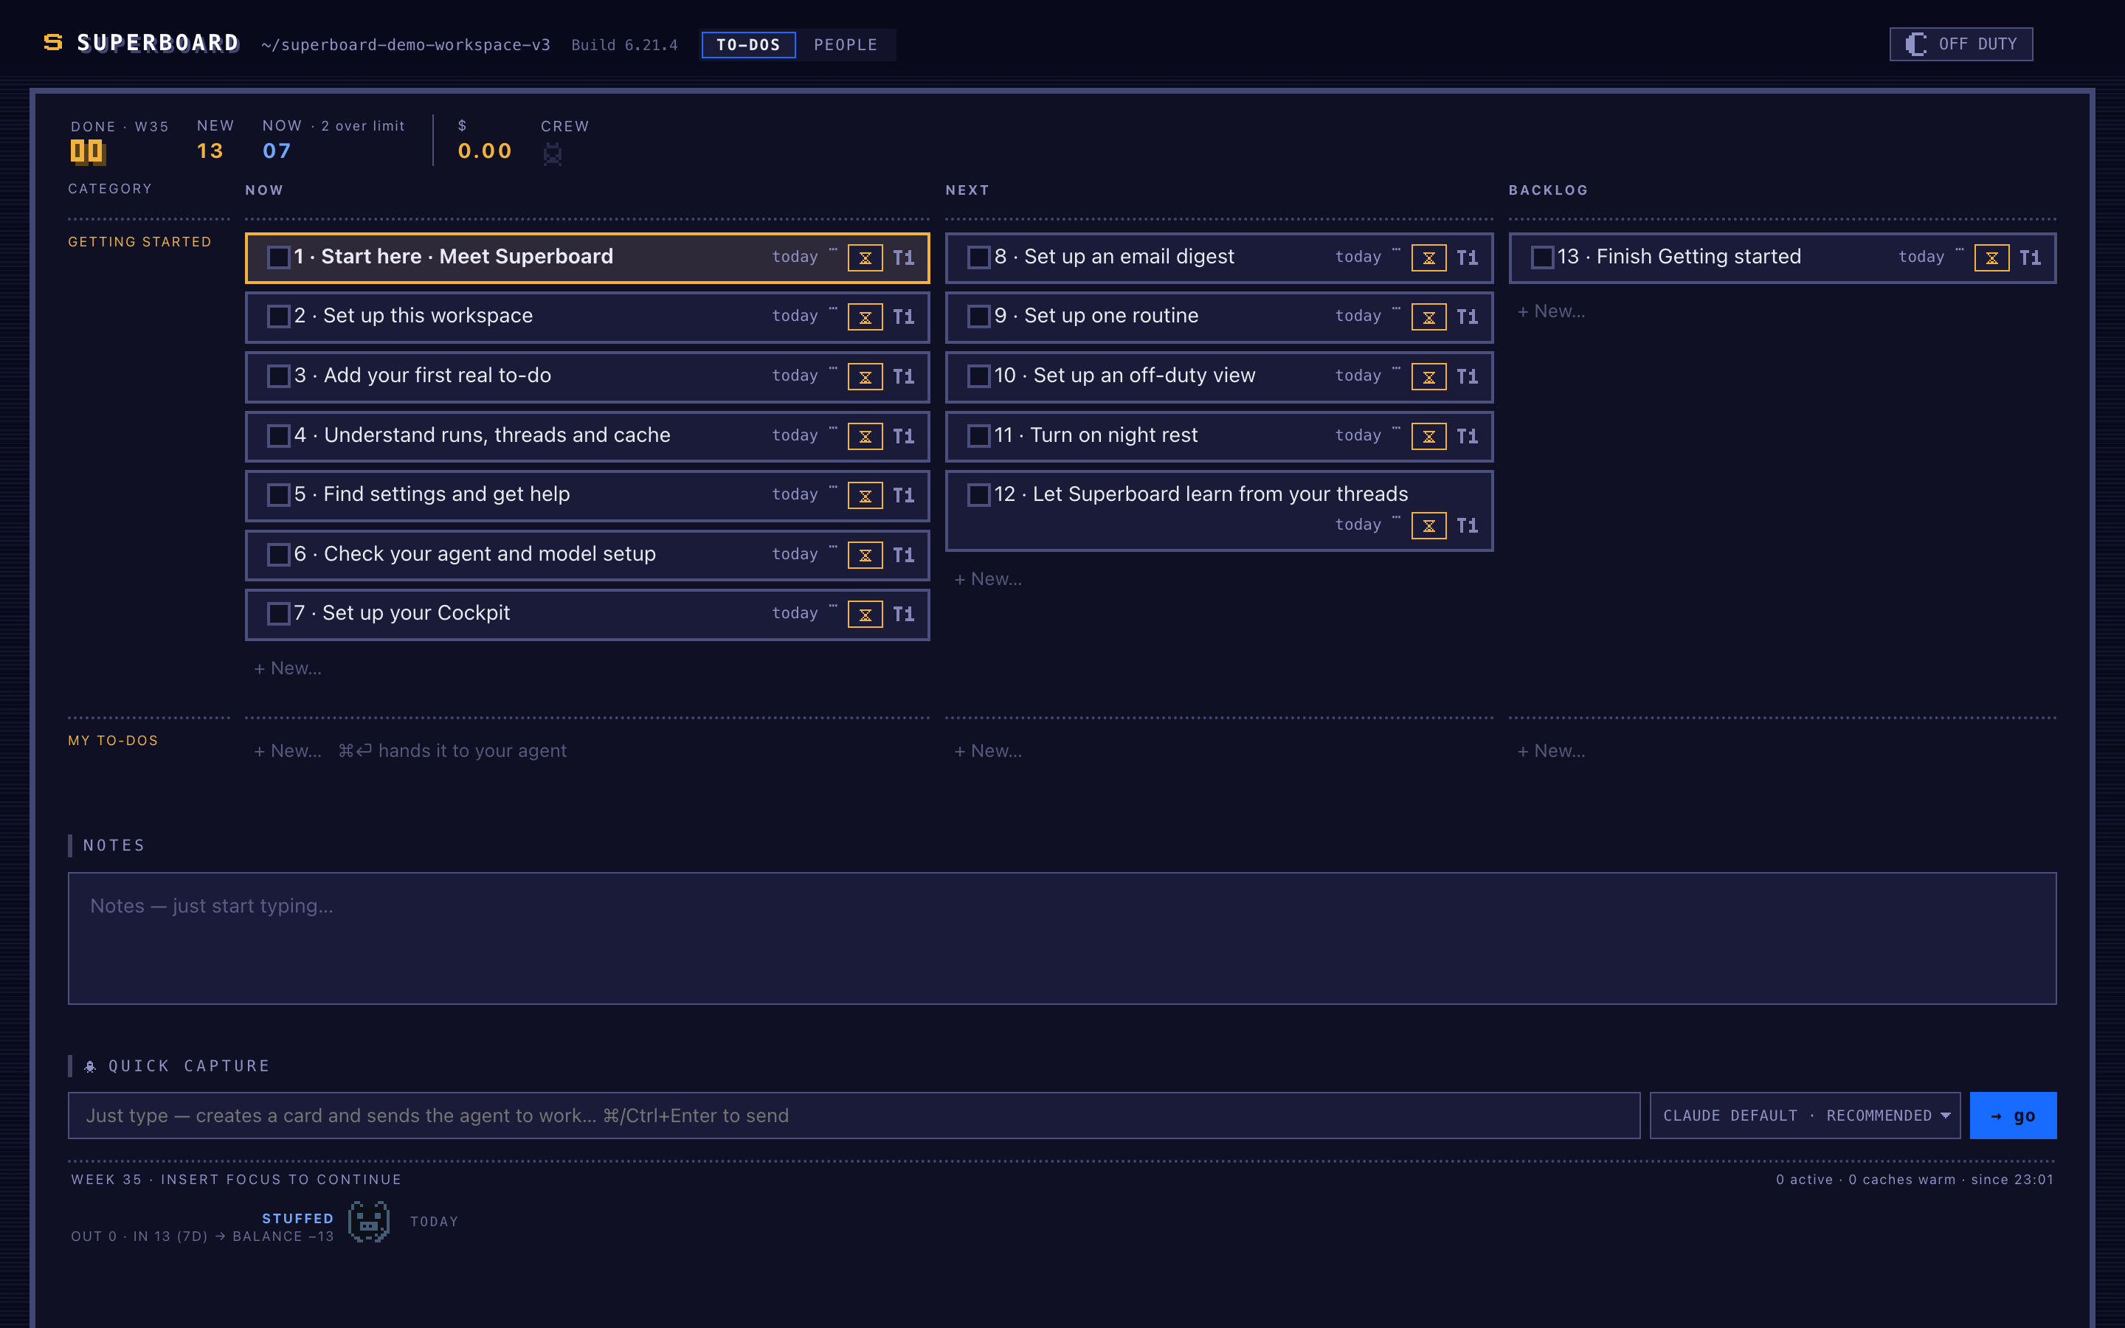The width and height of the screenshot is (2125, 1328).
Task: Click hourglass icon on 'Set up your Cockpit'
Action: pos(865,615)
